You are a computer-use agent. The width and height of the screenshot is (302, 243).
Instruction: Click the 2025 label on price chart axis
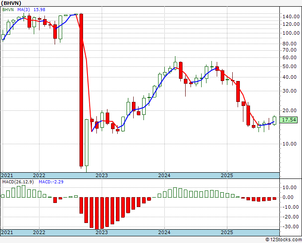(x=227, y=175)
